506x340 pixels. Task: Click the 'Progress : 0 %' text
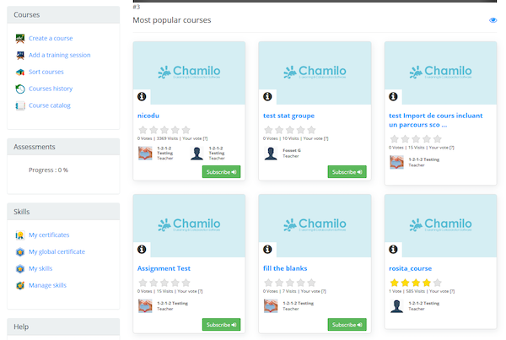point(48,170)
